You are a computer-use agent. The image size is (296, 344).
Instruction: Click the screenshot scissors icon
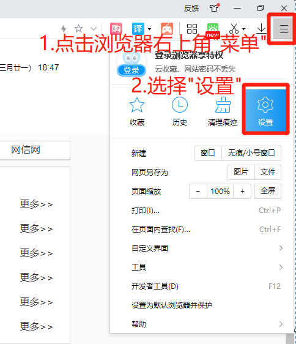click(x=234, y=29)
